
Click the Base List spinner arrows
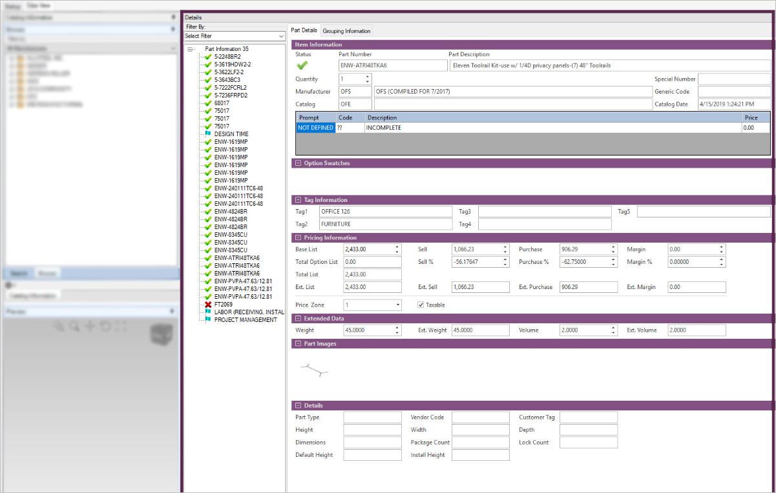397,249
